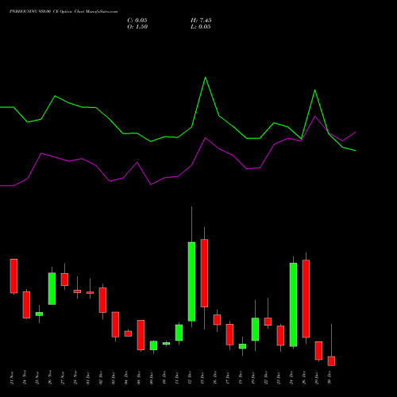
Task: Click the red candle for 02 Dec
Action: (102, 300)
